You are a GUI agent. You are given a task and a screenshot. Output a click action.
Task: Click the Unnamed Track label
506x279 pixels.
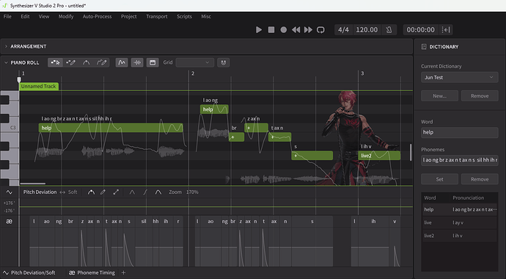(39, 86)
